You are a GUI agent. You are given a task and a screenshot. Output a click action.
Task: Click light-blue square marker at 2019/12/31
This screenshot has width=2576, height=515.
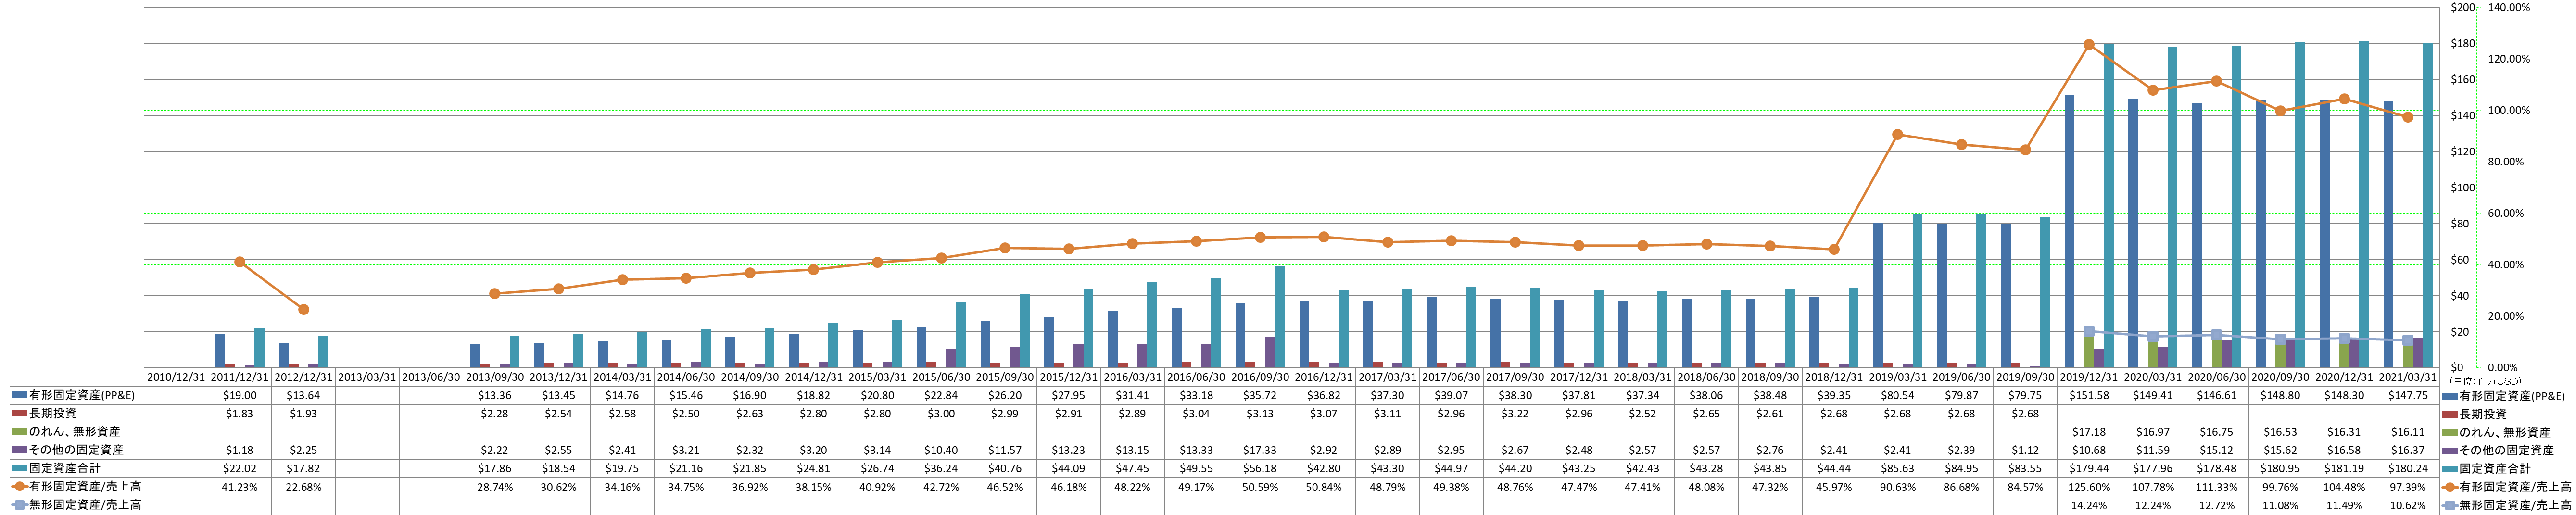tap(2089, 331)
